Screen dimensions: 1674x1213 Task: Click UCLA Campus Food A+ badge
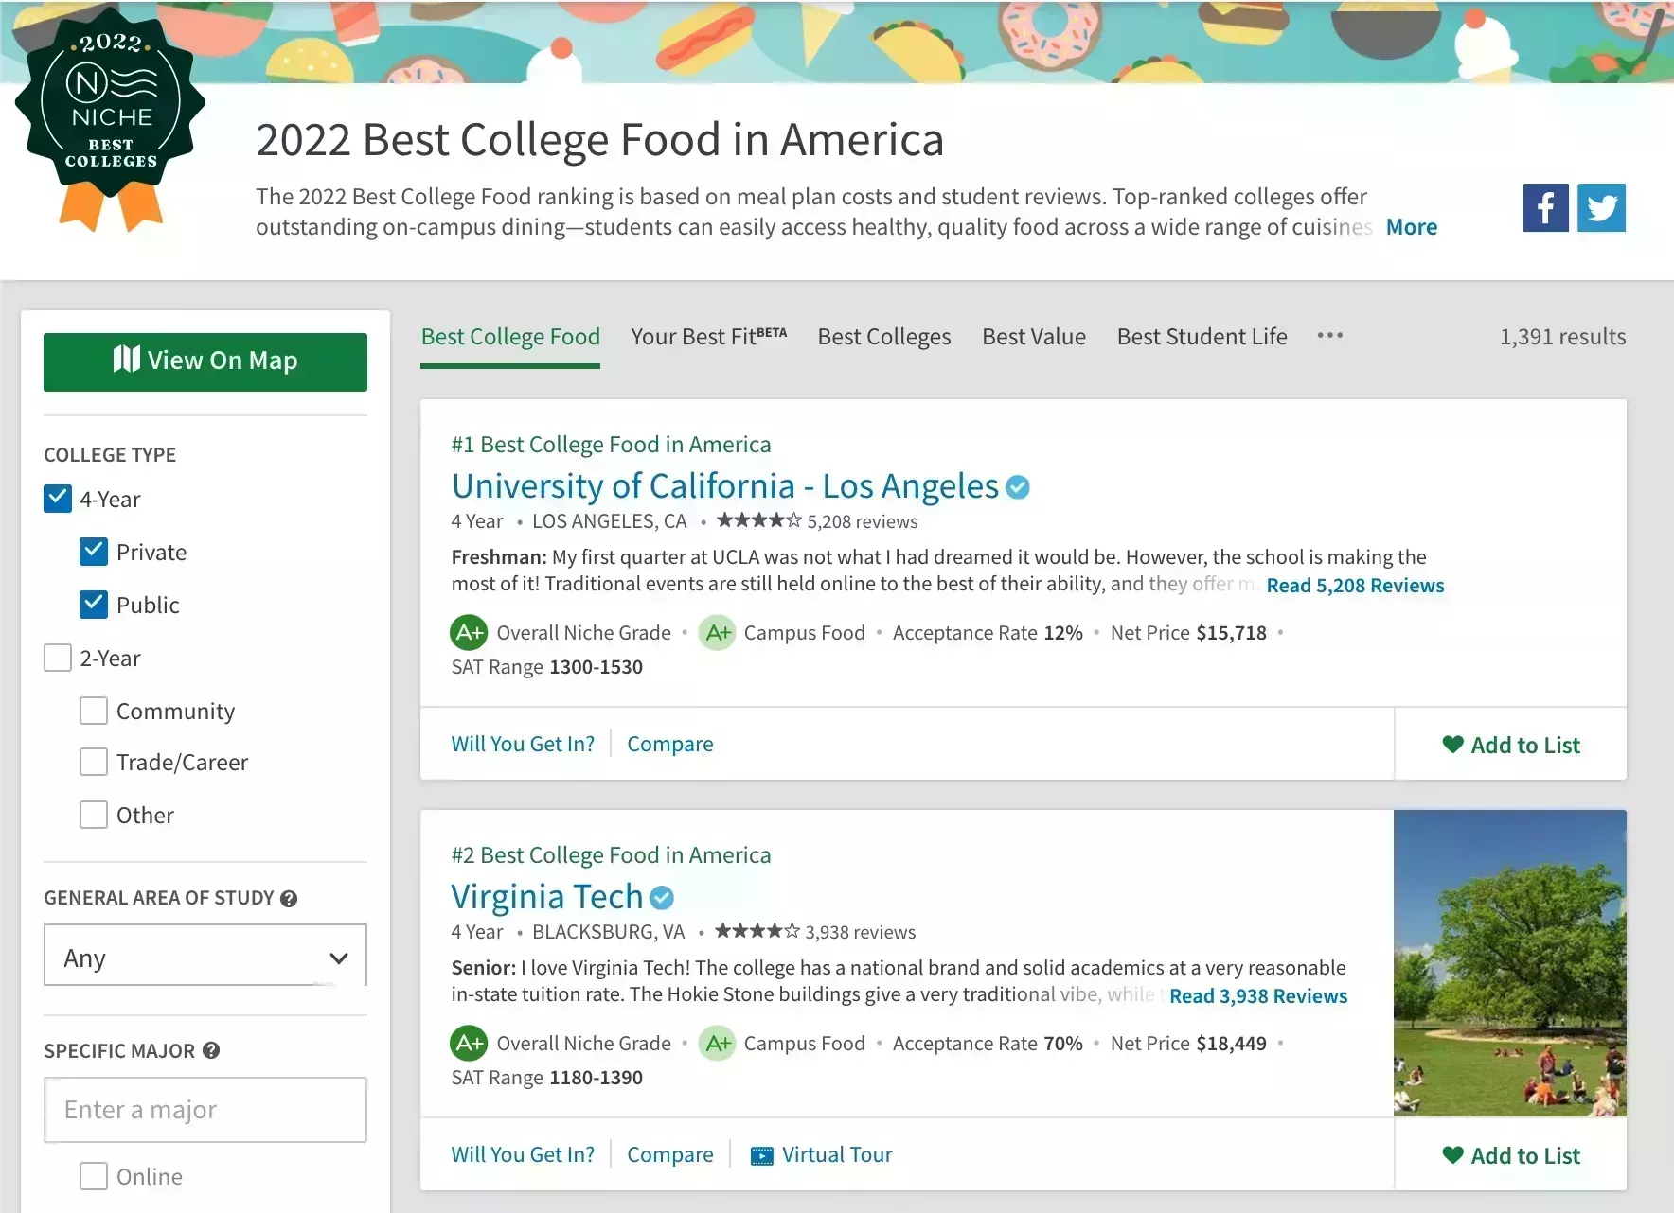718,633
